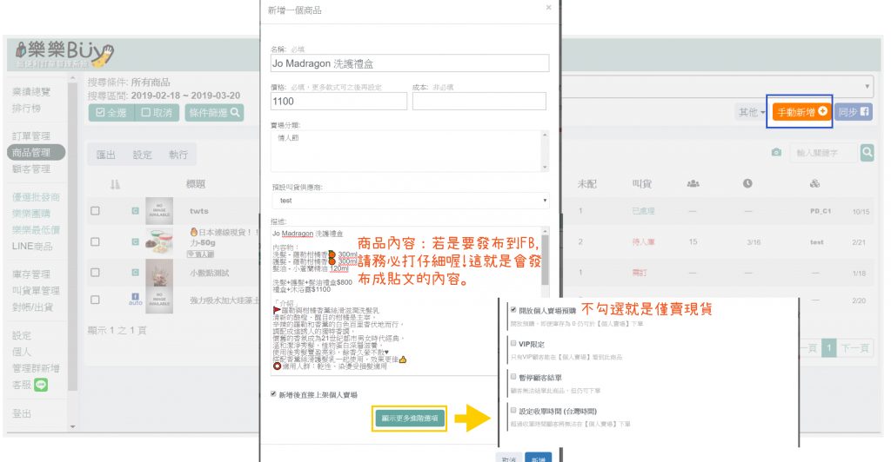Click sidebar scrollbar down arrow
This screenshot has height=462, width=891.
(72, 426)
